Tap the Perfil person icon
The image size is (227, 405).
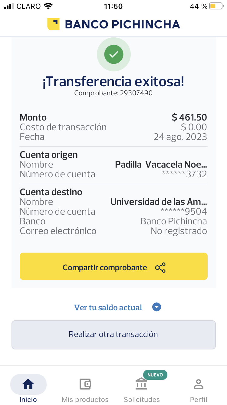199,384
